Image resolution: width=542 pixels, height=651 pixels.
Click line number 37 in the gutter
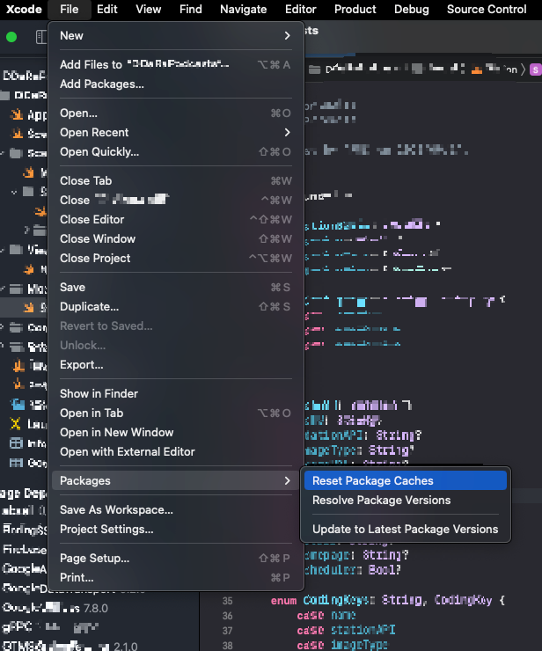pos(227,631)
